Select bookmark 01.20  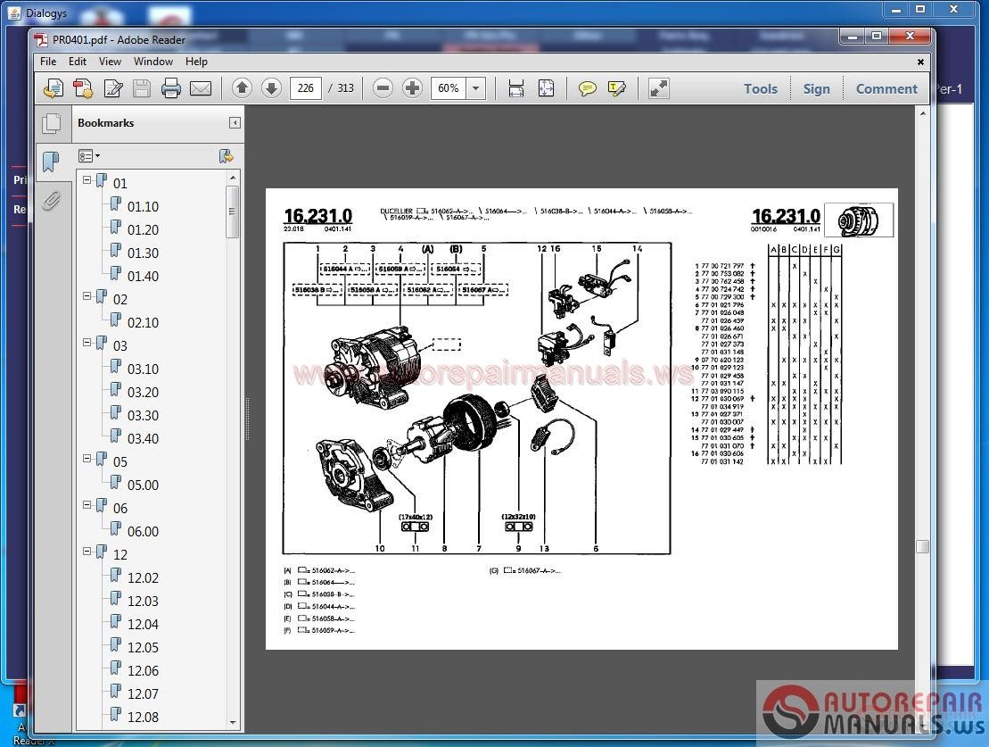[144, 230]
